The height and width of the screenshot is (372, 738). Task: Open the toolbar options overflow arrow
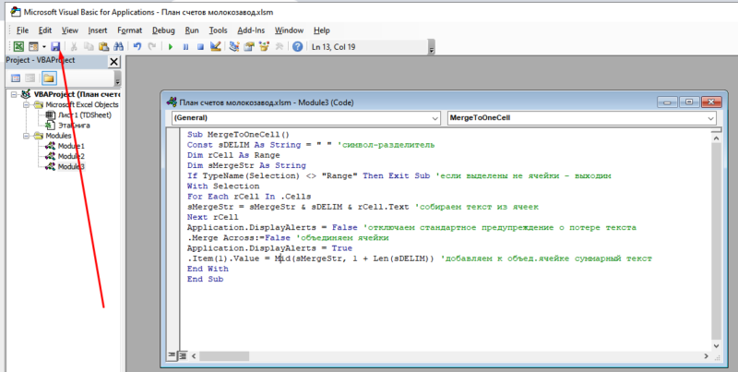[x=432, y=48]
